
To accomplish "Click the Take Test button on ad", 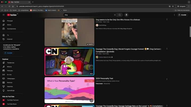I will 90,81.
